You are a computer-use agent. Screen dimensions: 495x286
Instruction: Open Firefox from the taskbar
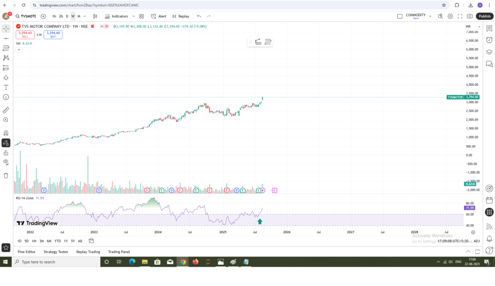(x=195, y=262)
